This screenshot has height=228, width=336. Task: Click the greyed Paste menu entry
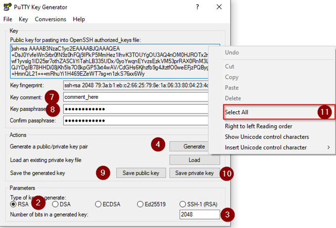(x=272, y=88)
